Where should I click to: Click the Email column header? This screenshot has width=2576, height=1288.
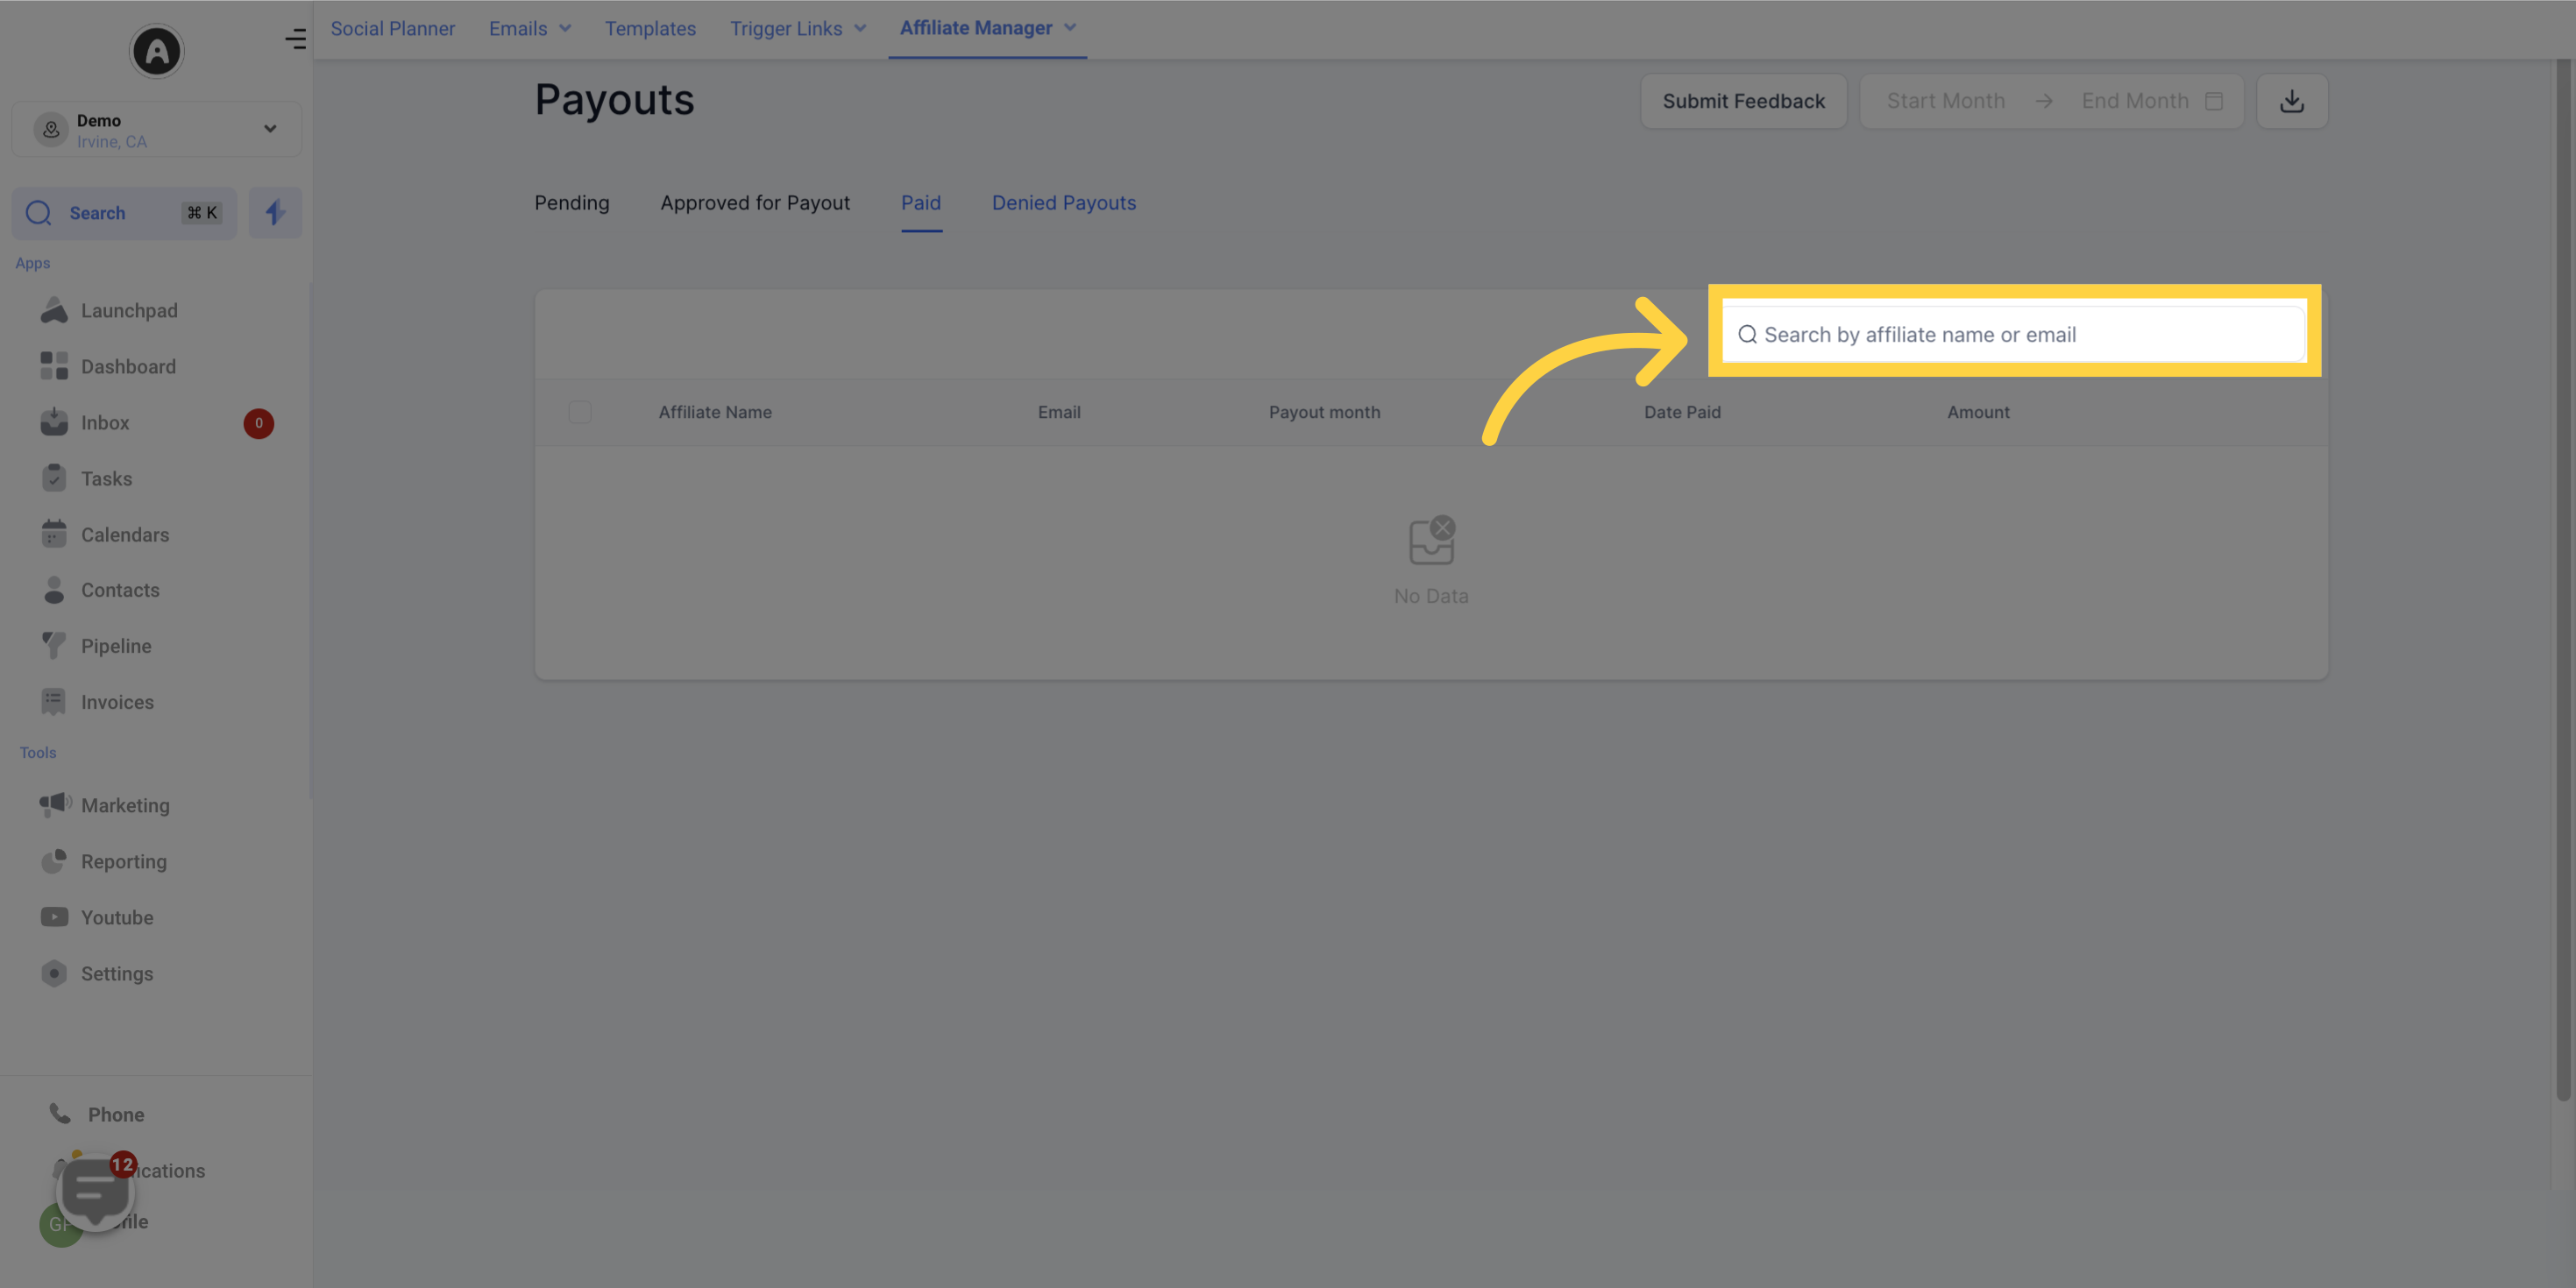(x=1059, y=412)
